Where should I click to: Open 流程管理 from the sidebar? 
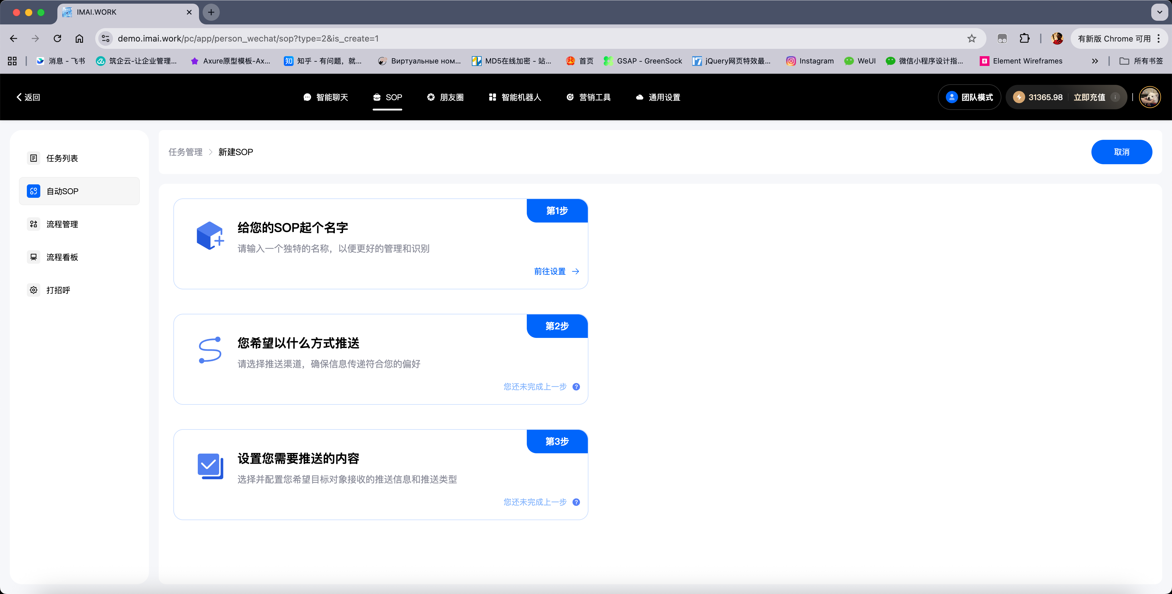(62, 224)
